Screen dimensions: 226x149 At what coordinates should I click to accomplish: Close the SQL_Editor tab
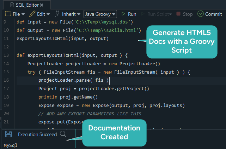click(42, 5)
